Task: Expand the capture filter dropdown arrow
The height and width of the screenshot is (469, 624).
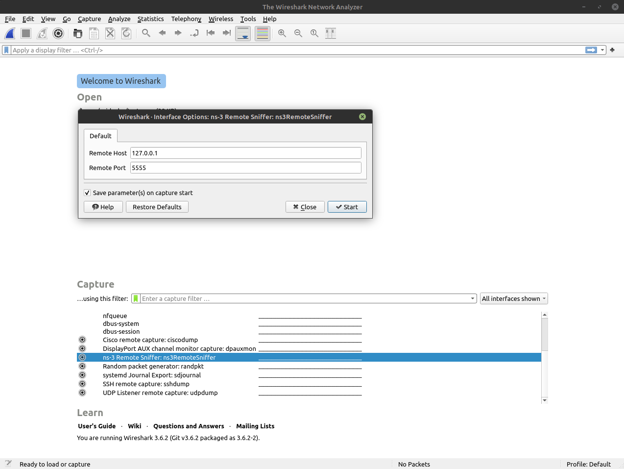Action: pyautogui.click(x=473, y=298)
